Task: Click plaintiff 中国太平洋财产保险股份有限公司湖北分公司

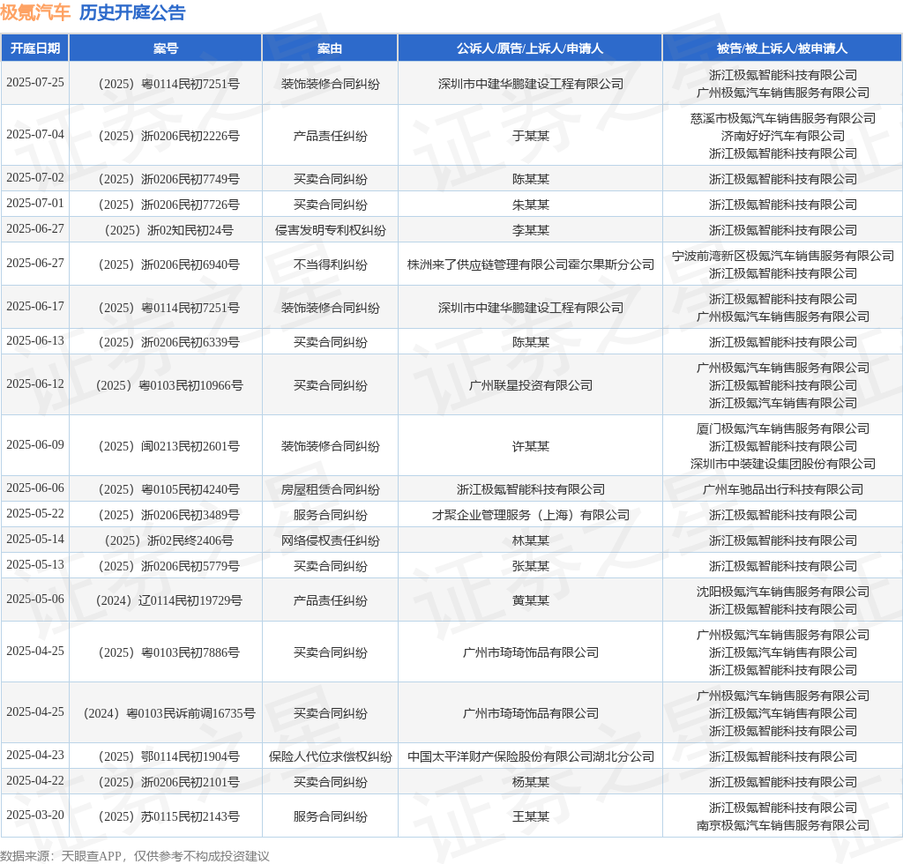Action: 530,756
